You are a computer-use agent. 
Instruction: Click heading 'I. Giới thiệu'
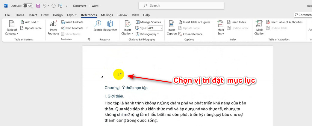pos(115,96)
